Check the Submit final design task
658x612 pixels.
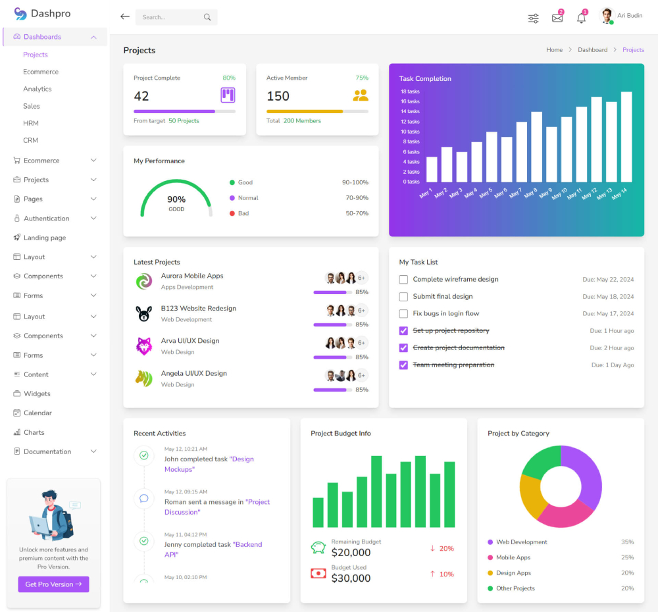(x=403, y=297)
